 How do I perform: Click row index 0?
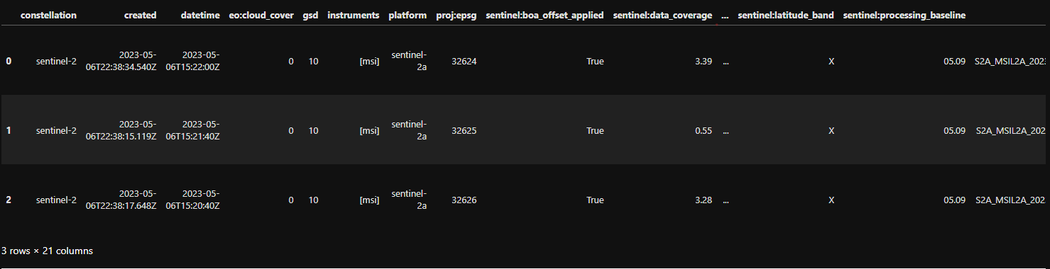9,61
